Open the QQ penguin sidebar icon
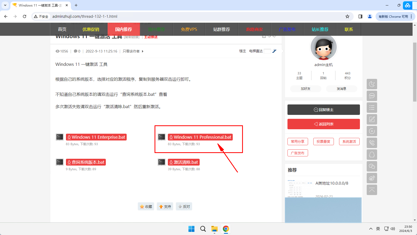Viewport: 417px width, 235px height. pyautogui.click(x=372, y=155)
